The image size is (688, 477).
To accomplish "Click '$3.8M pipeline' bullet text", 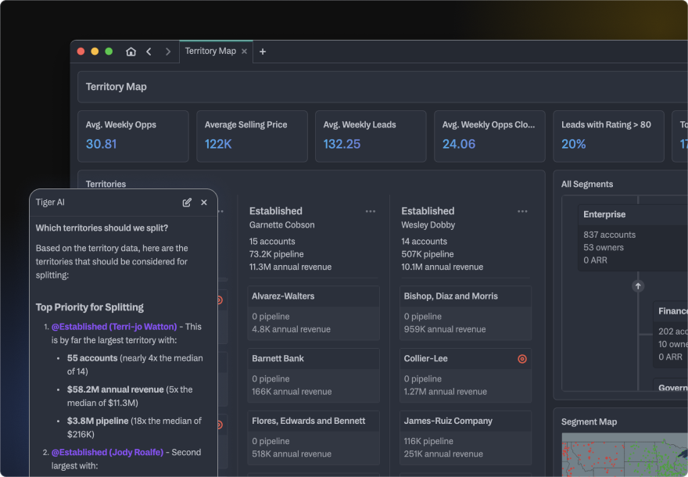I will coord(98,421).
